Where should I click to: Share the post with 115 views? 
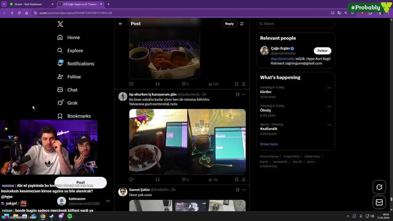243,179
